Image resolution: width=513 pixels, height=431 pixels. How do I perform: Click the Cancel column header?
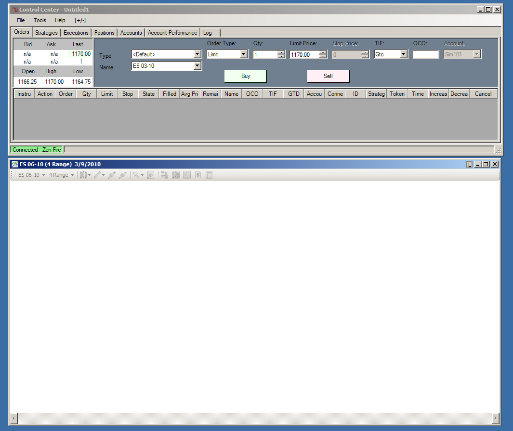point(483,94)
